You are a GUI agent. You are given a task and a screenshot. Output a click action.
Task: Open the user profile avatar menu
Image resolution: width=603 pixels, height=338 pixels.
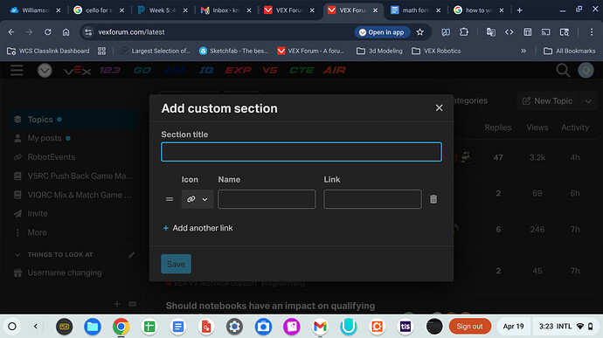[586, 71]
